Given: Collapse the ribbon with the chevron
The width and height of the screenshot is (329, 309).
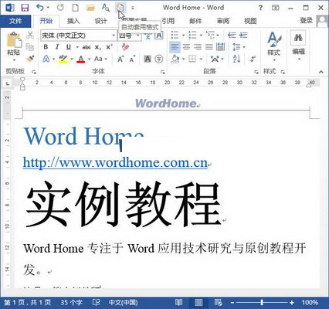Looking at the screenshot, I should [321, 72].
